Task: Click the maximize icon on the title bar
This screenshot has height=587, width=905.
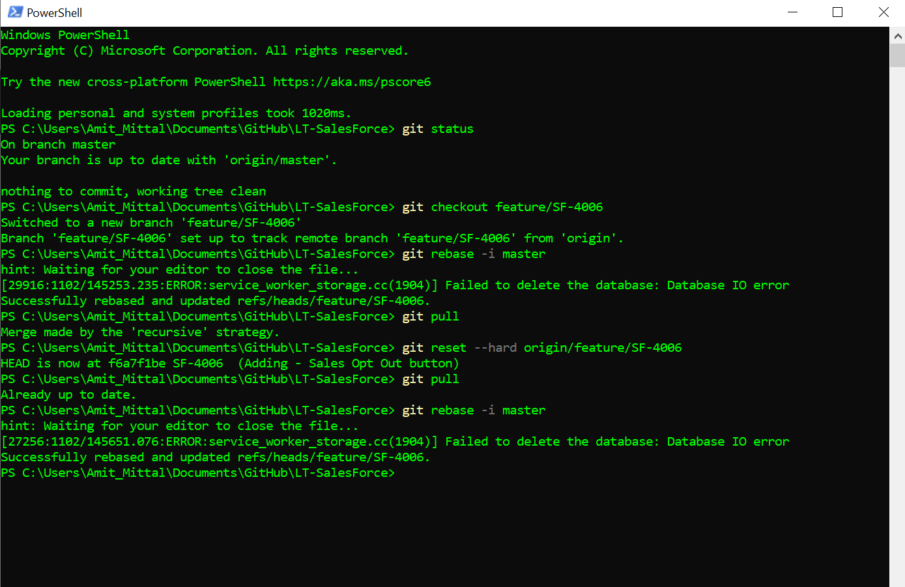Action: 837,12
